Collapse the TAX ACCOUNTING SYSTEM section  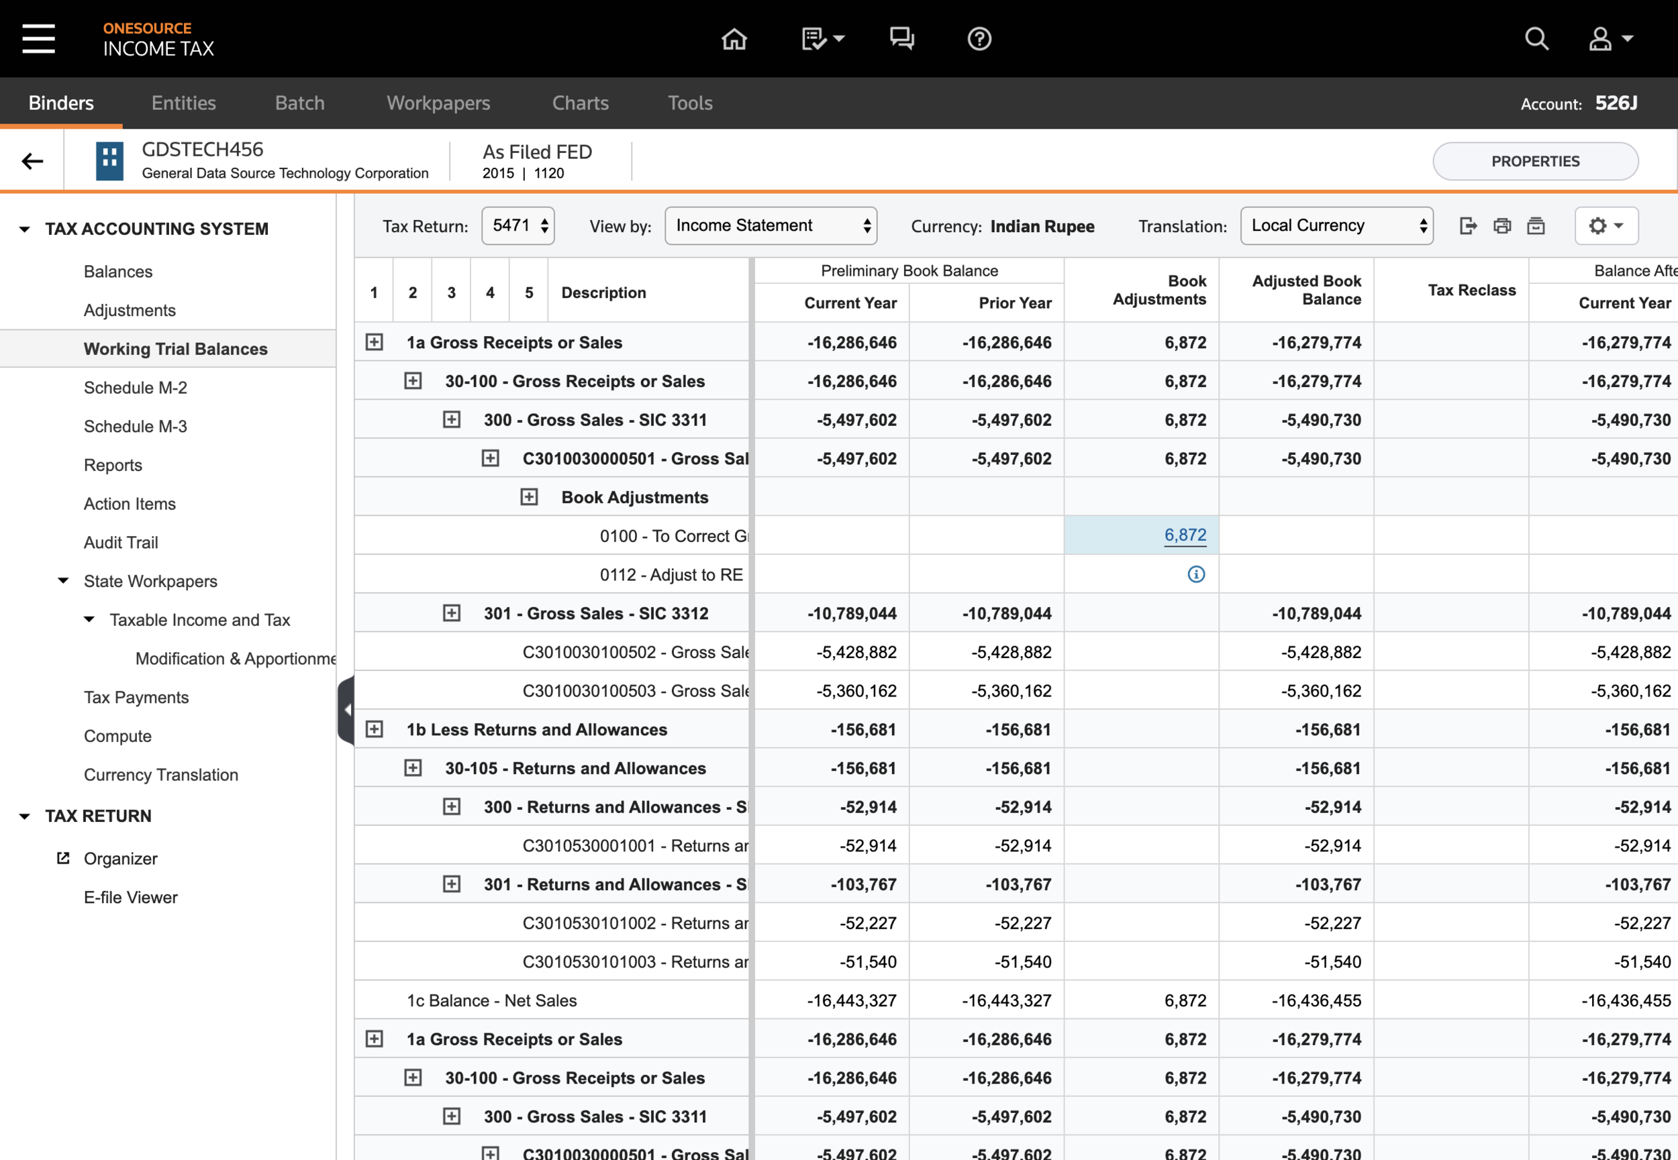pos(24,229)
